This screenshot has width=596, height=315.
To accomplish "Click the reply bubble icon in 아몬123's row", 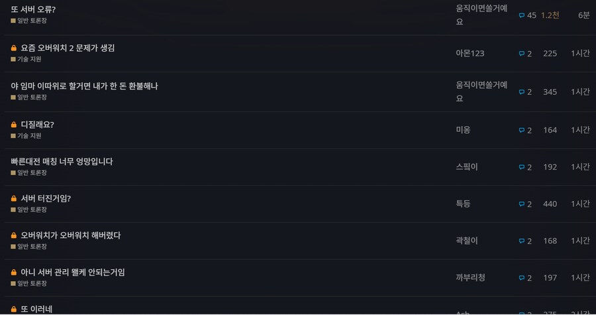I will [522, 54].
